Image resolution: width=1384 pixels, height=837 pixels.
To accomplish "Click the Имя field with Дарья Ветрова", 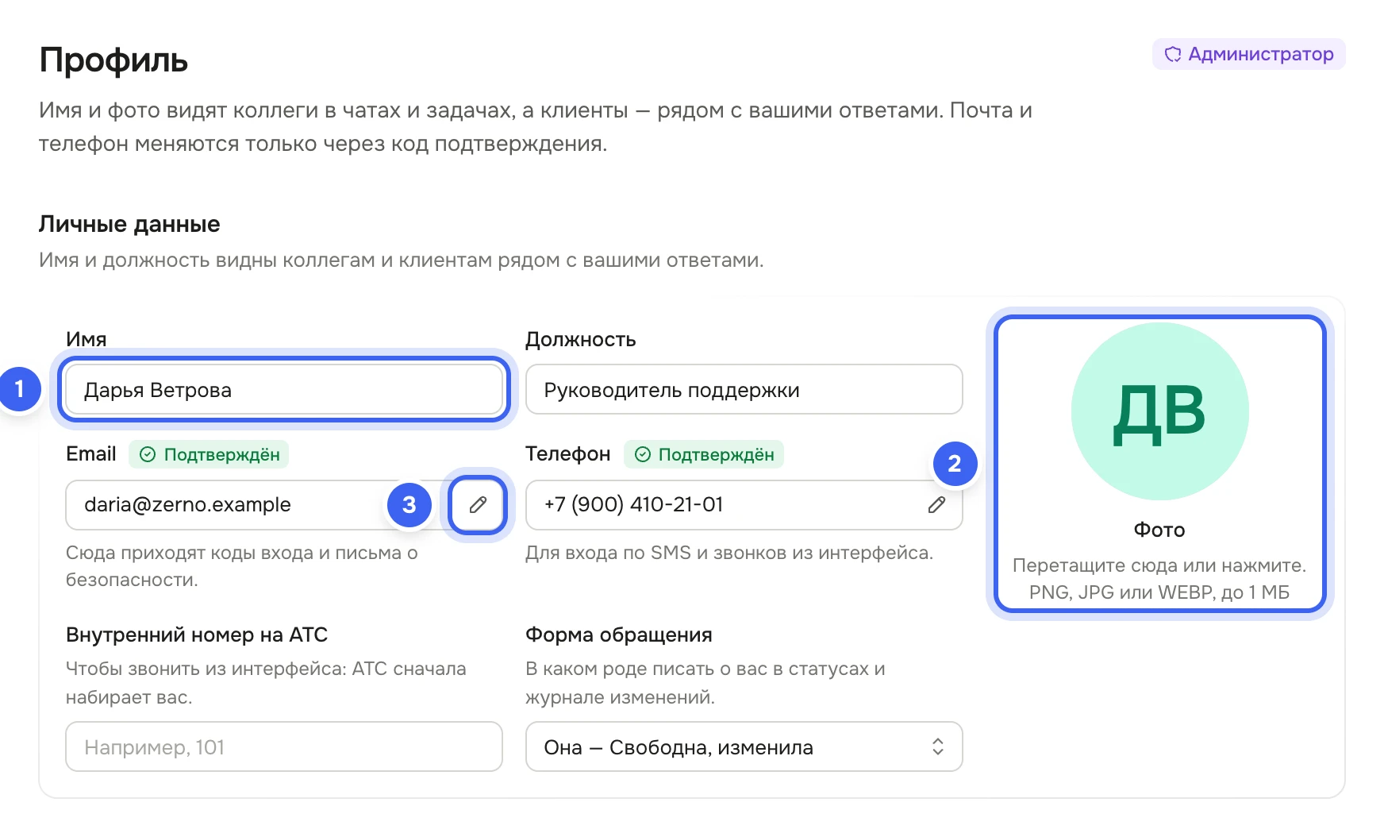I will point(284,389).
